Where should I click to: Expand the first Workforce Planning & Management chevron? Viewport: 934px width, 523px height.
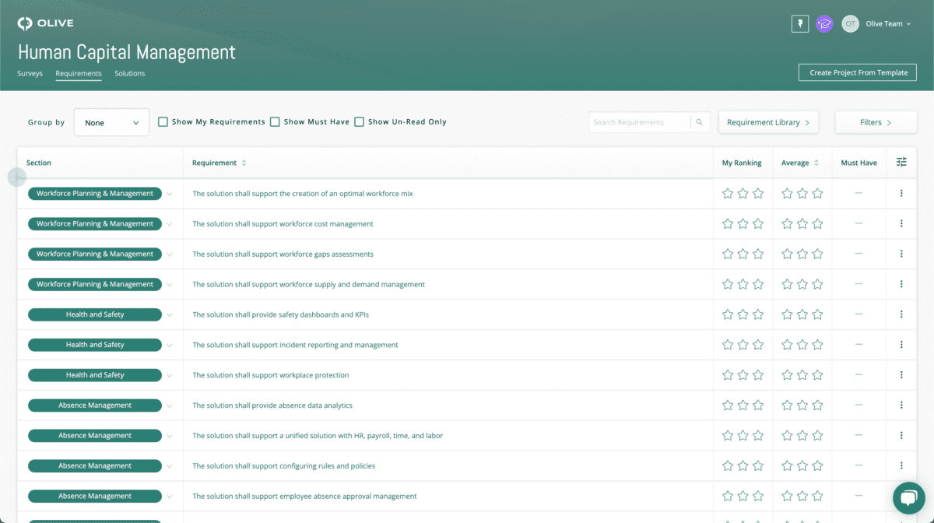tap(170, 193)
